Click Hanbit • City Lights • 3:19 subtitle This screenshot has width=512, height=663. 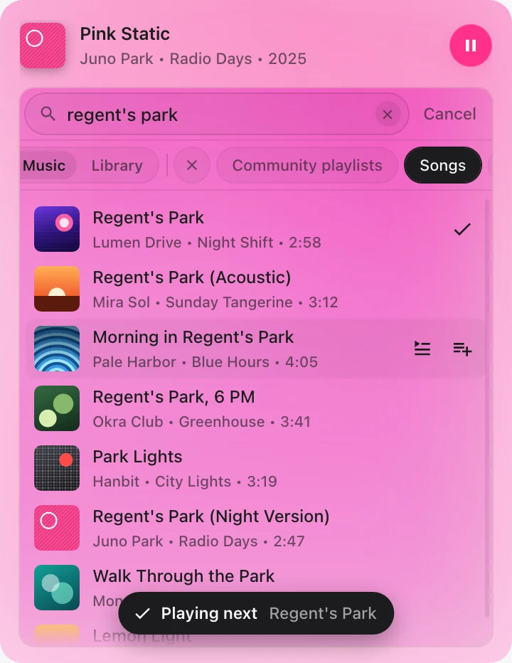coord(185,481)
